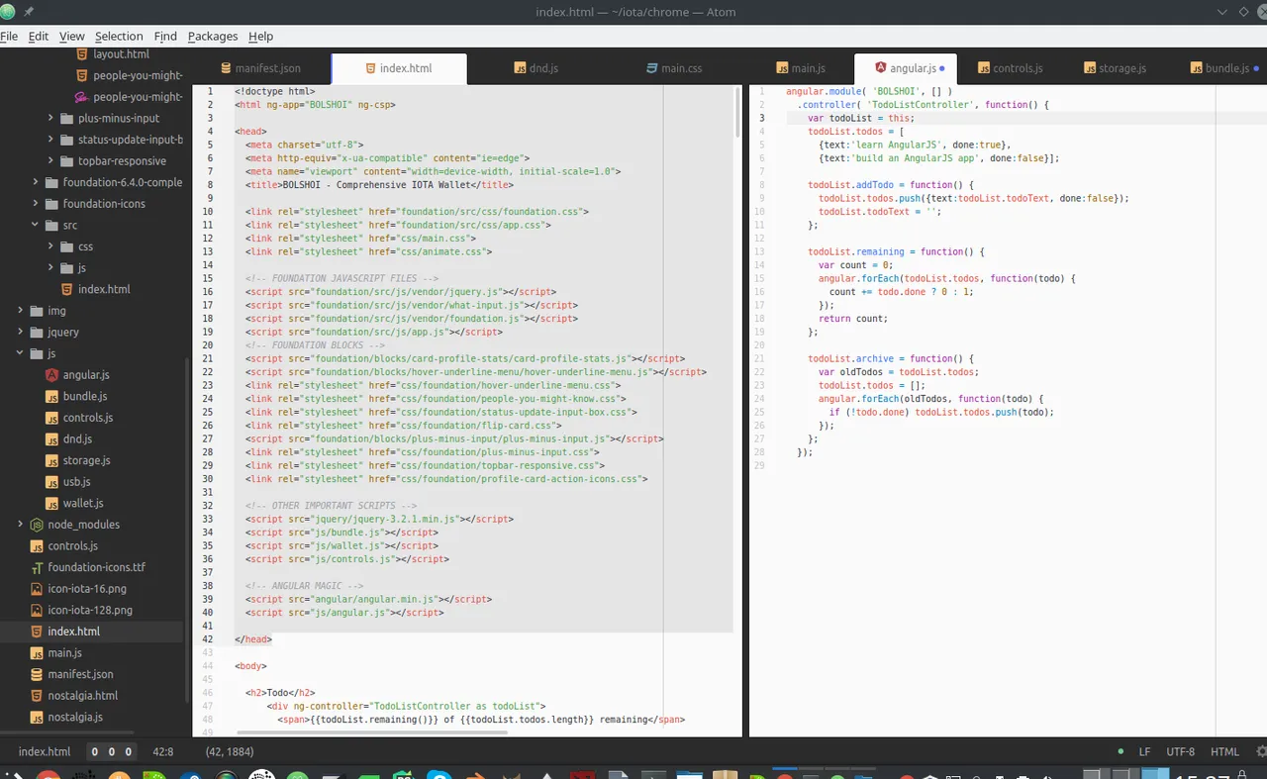Change HTML grammar in status bar
This screenshot has width=1267, height=779.
1224,752
